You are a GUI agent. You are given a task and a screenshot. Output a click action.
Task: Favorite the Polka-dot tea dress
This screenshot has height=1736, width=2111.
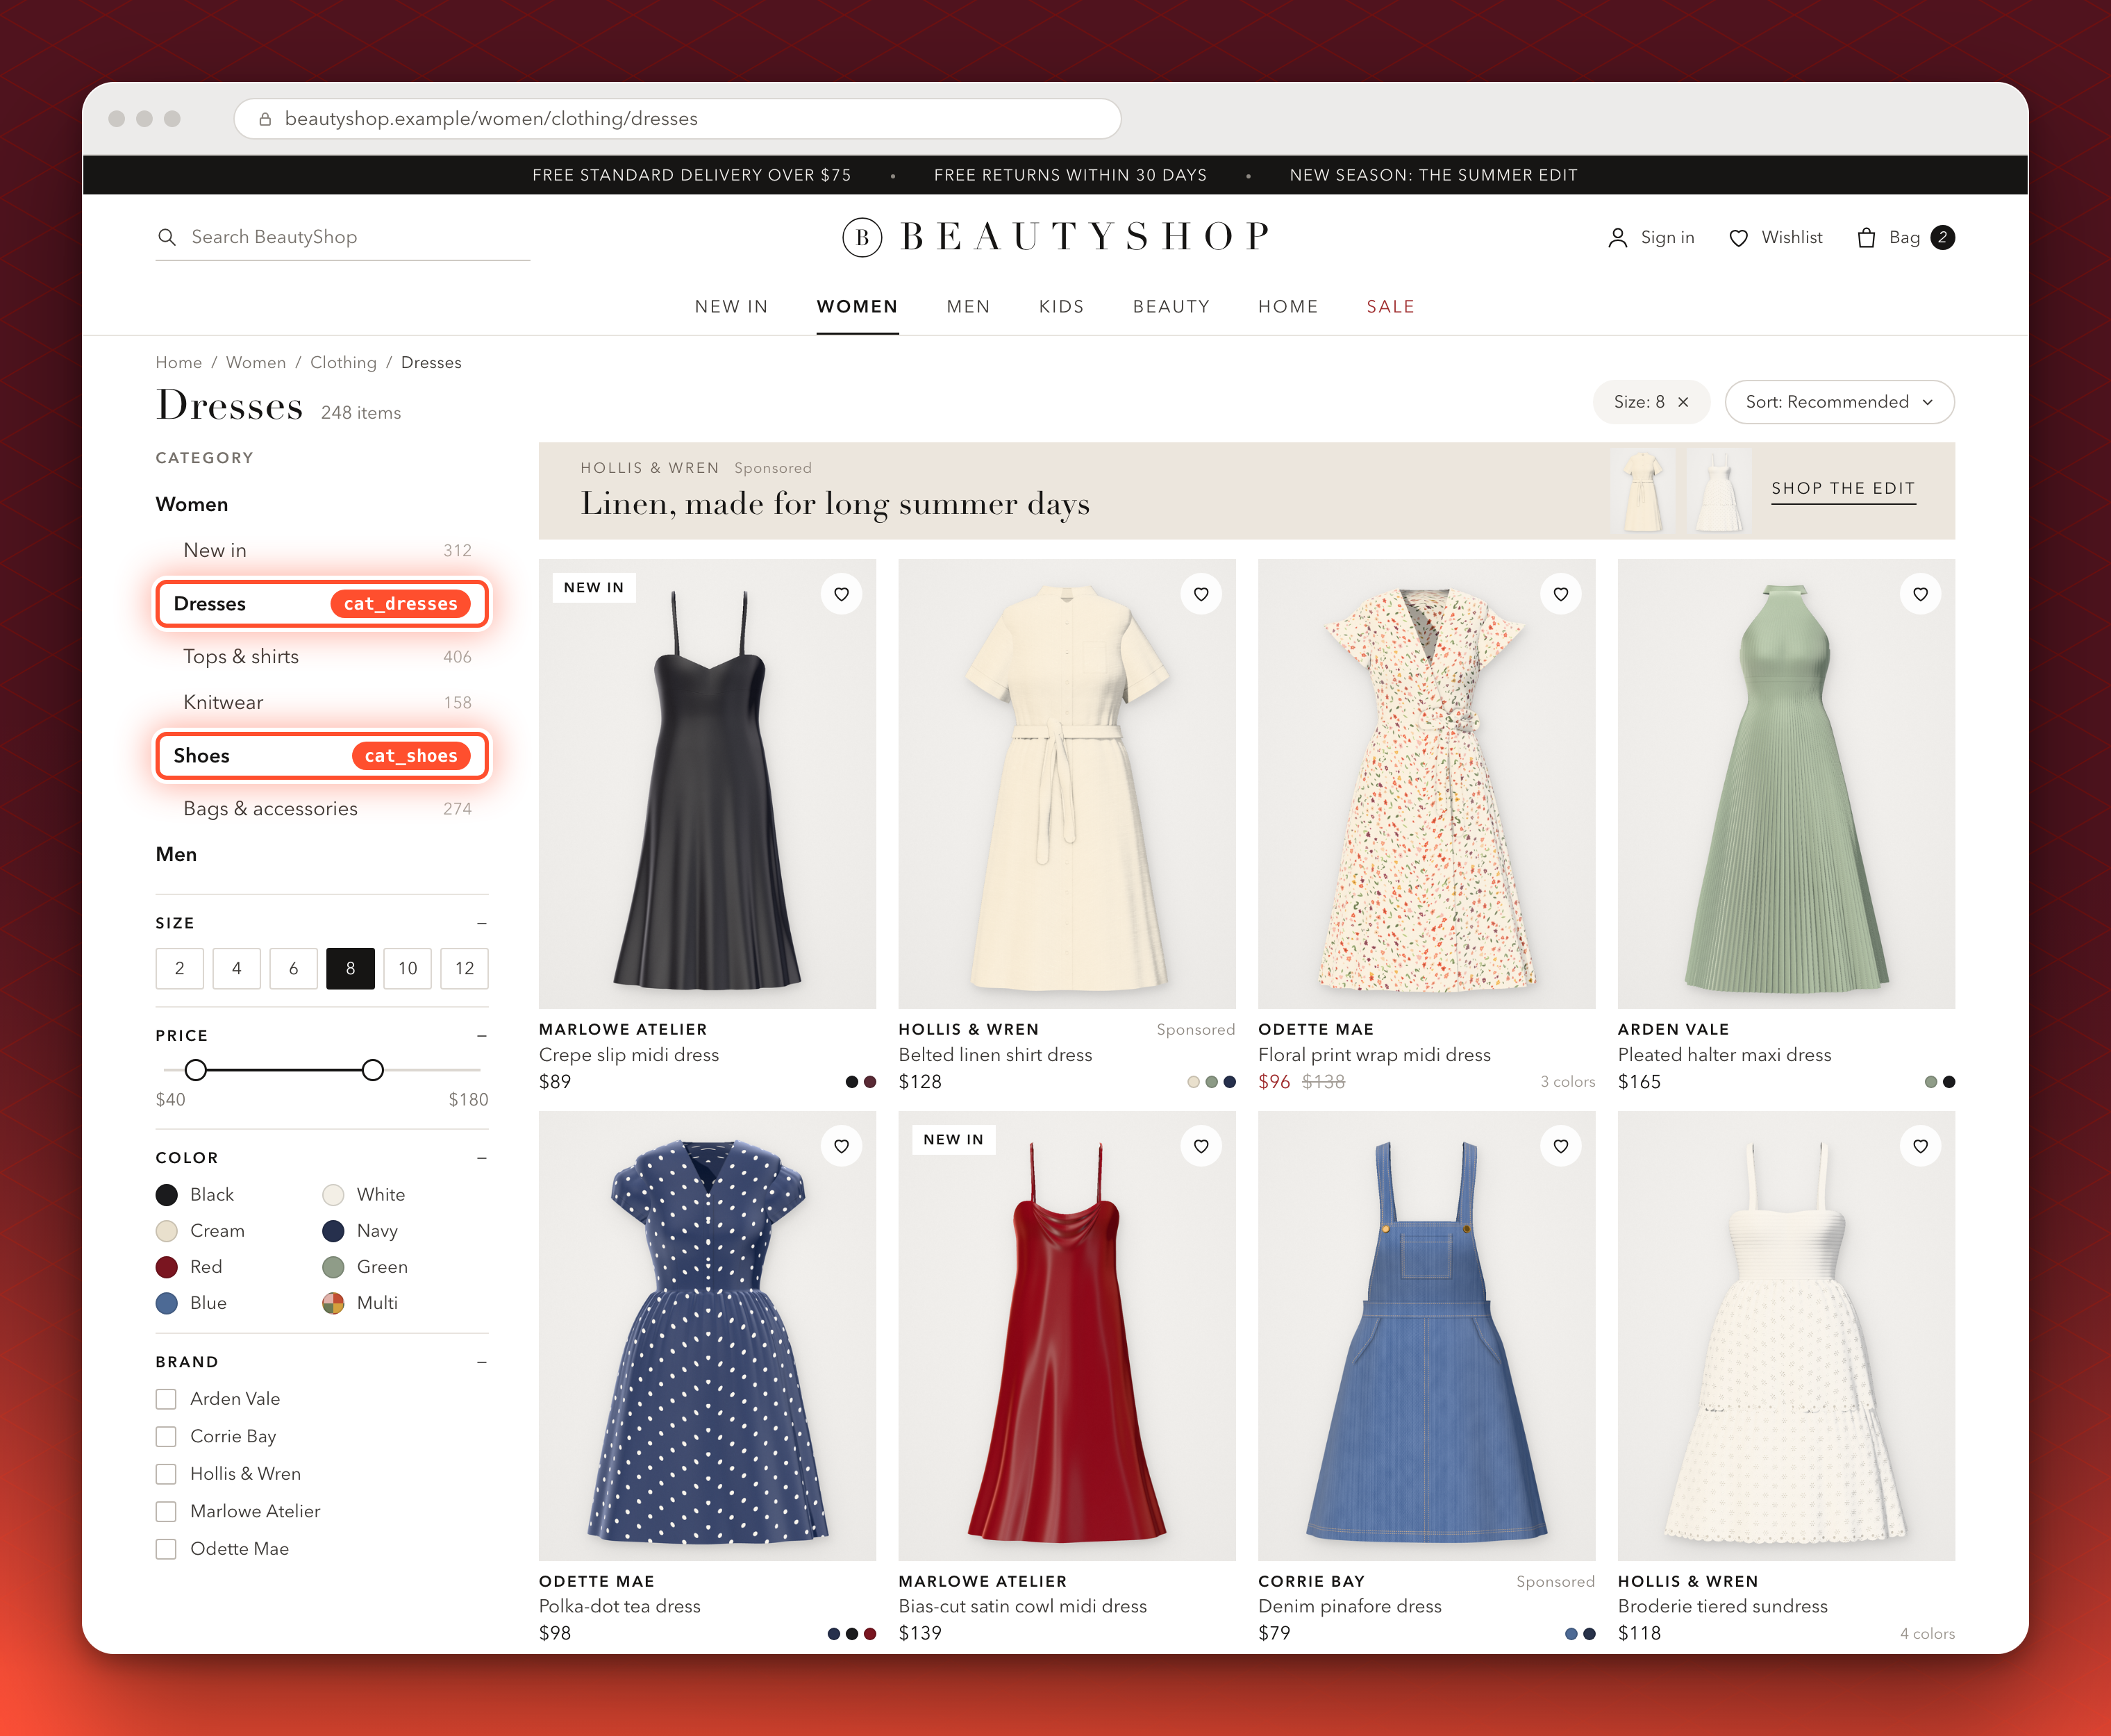842,1146
